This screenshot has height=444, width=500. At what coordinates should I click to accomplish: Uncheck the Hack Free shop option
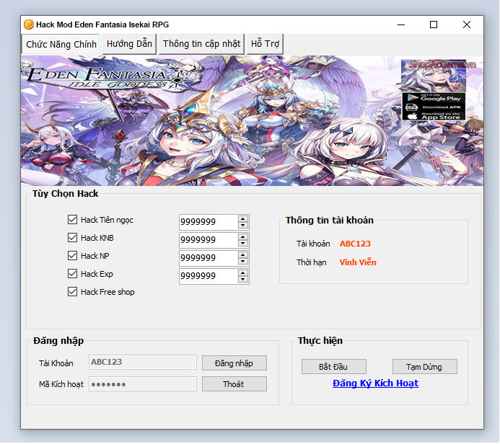[x=72, y=292]
